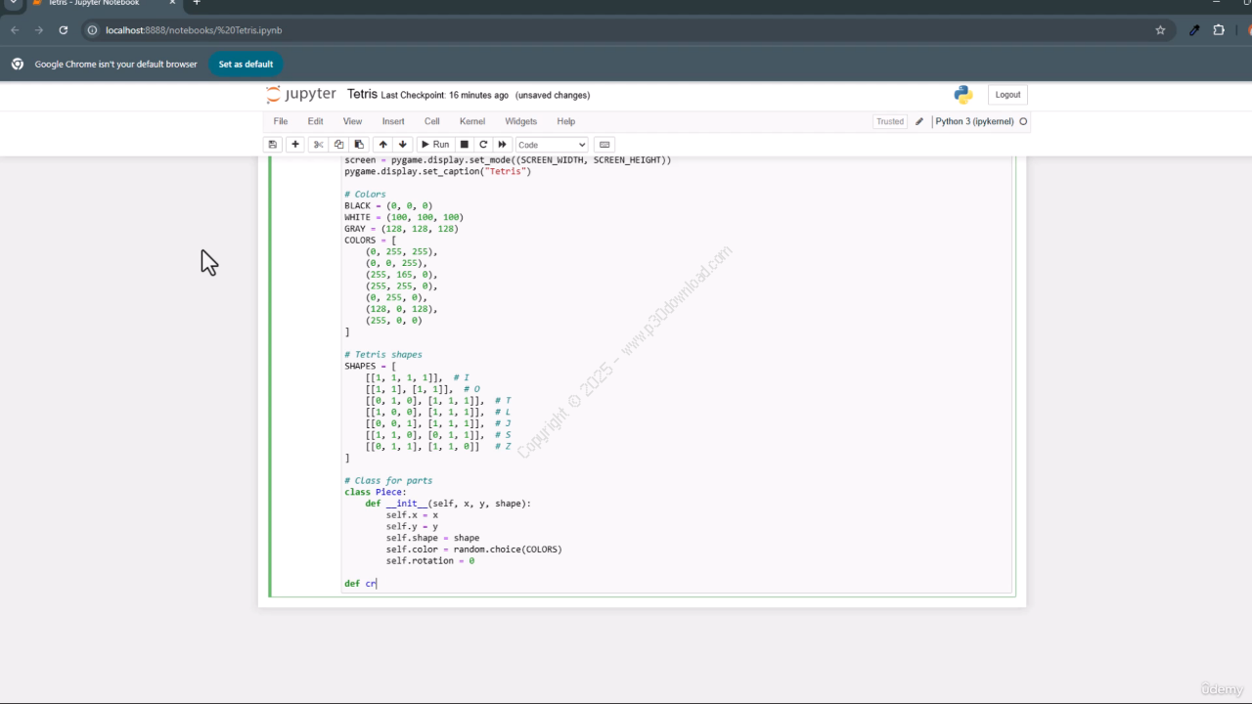Interrupt the kernel with the stop icon

click(465, 145)
